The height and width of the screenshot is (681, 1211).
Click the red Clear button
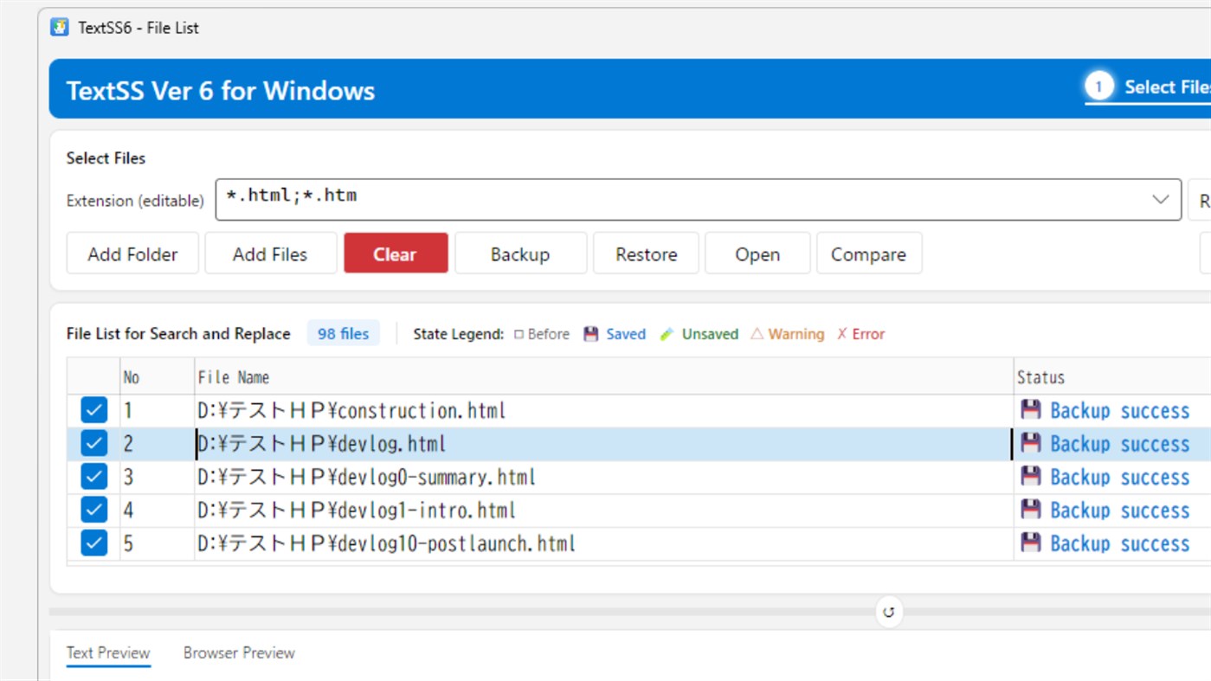click(396, 254)
